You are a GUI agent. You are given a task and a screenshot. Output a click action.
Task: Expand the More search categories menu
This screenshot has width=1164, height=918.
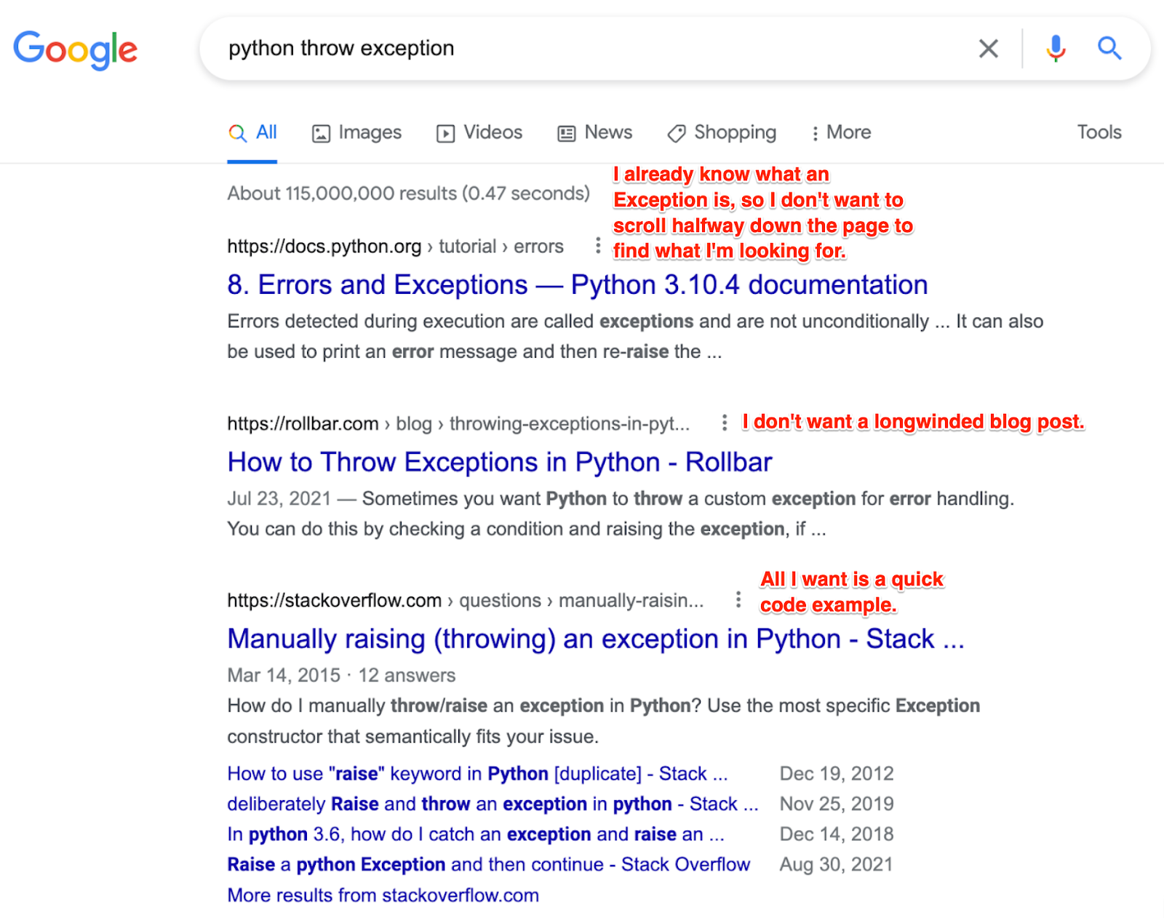(x=841, y=132)
